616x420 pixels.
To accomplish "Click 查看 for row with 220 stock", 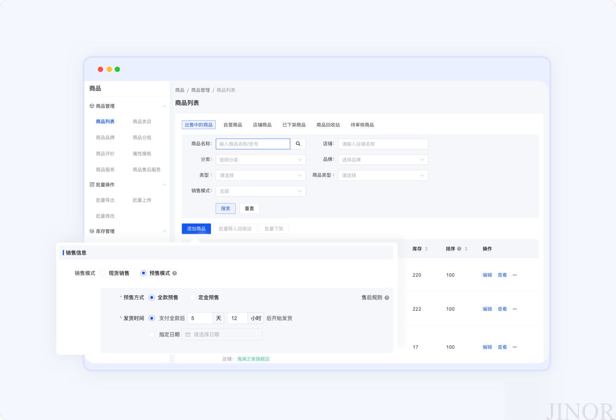I will (502, 275).
